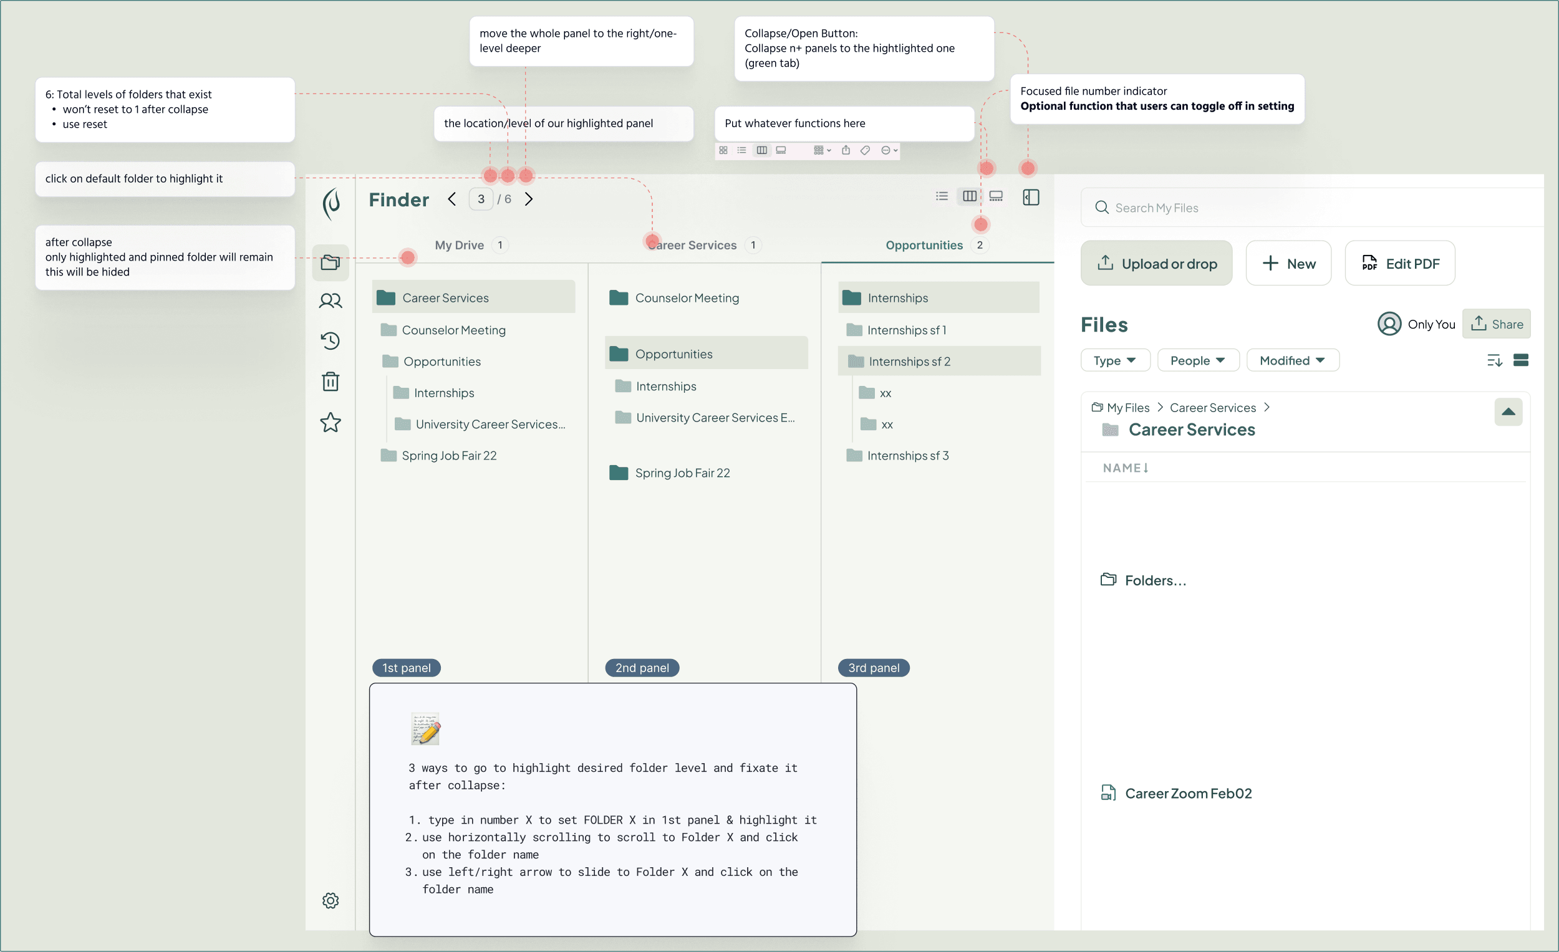The width and height of the screenshot is (1559, 952).
Task: Open the Recent history clock icon
Action: click(331, 340)
